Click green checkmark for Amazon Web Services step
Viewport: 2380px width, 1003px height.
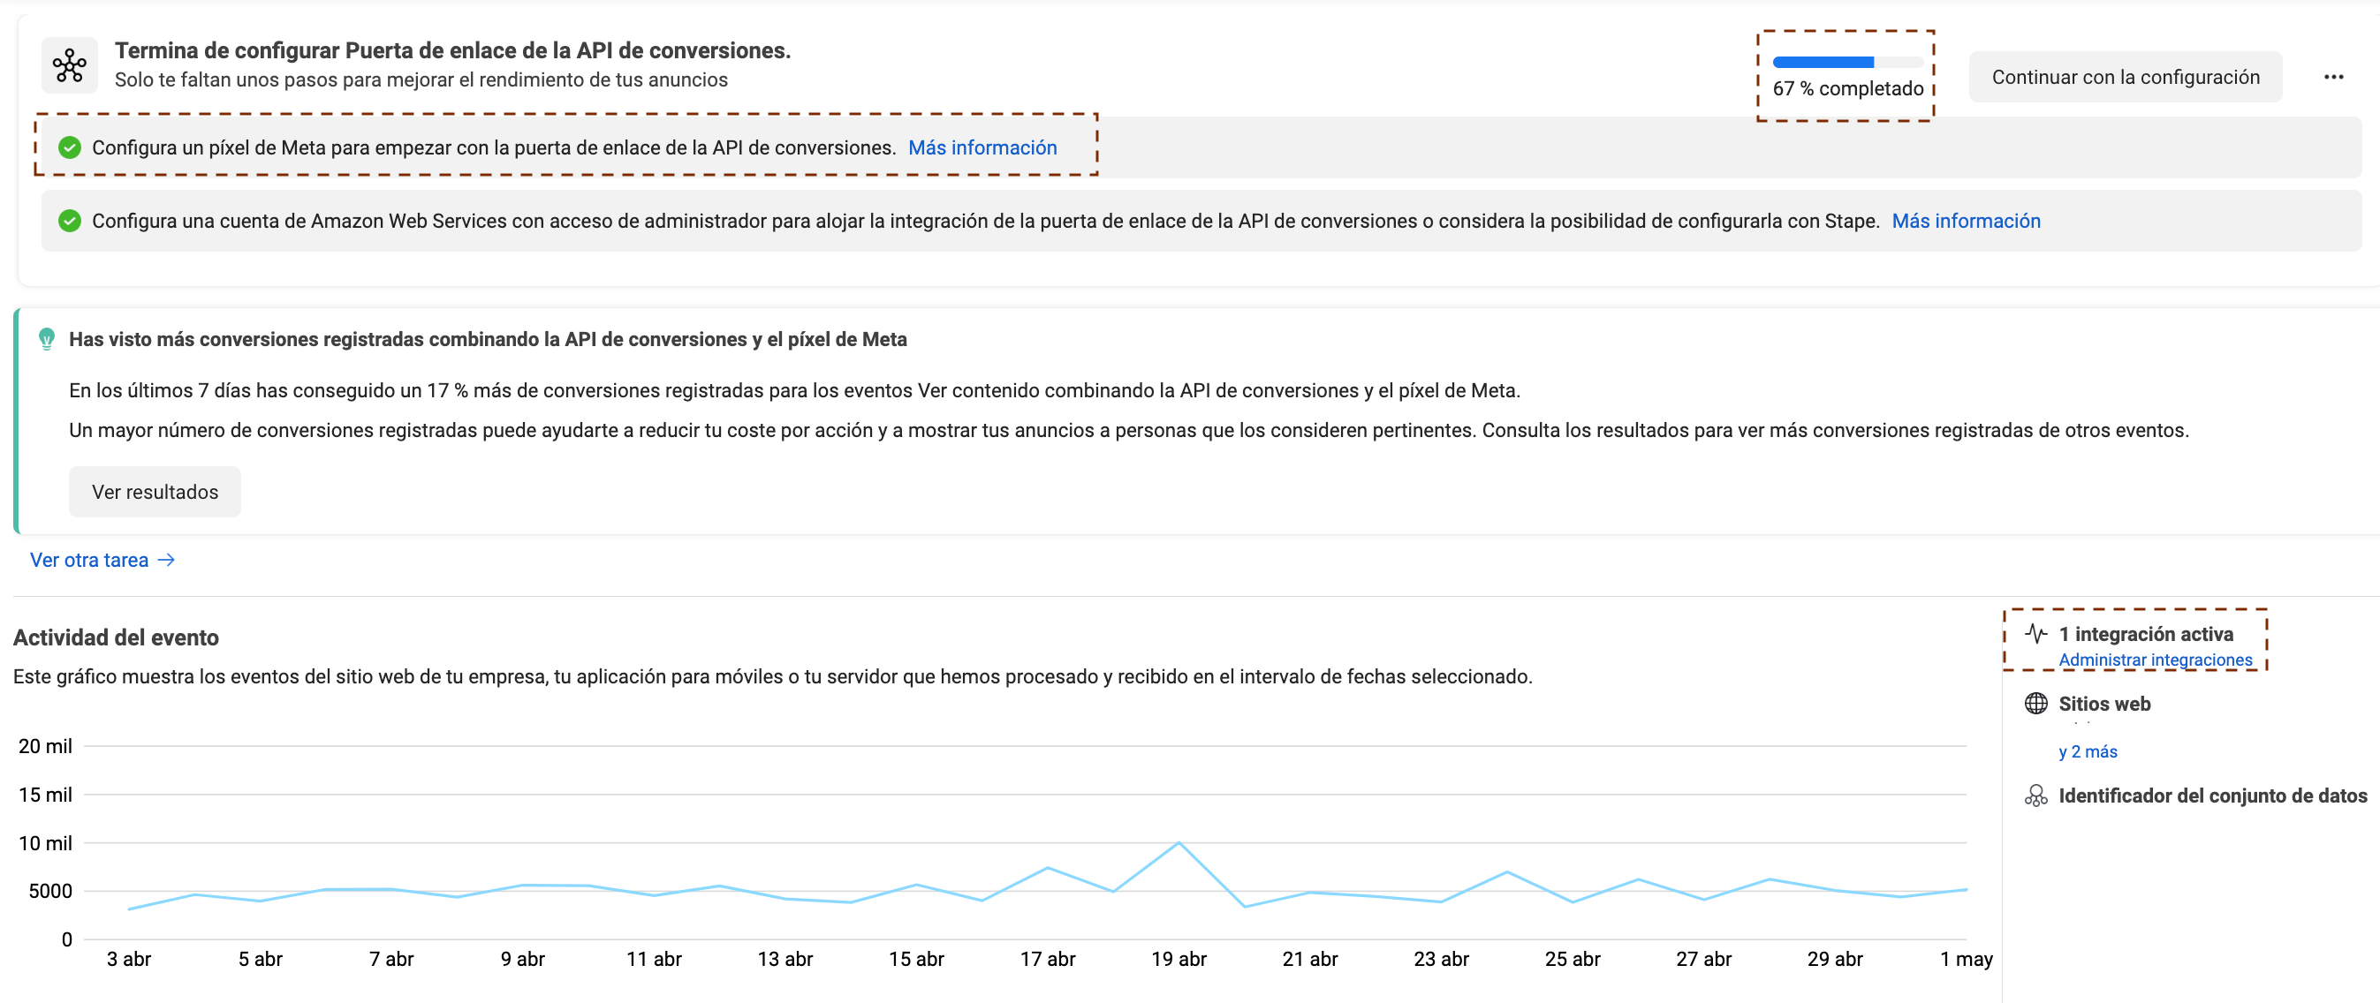(x=69, y=221)
